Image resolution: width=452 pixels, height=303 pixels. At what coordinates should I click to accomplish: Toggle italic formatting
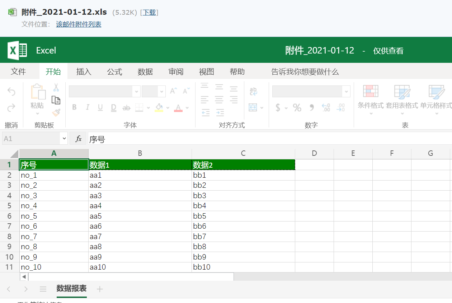point(88,107)
